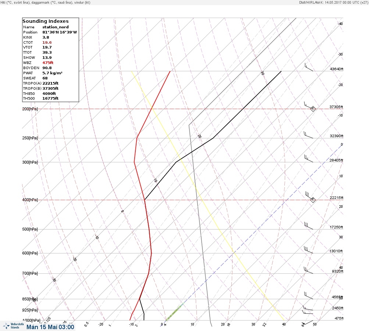Click the SWEAT value 68
Screen dimensions: 369x331
click(45, 78)
